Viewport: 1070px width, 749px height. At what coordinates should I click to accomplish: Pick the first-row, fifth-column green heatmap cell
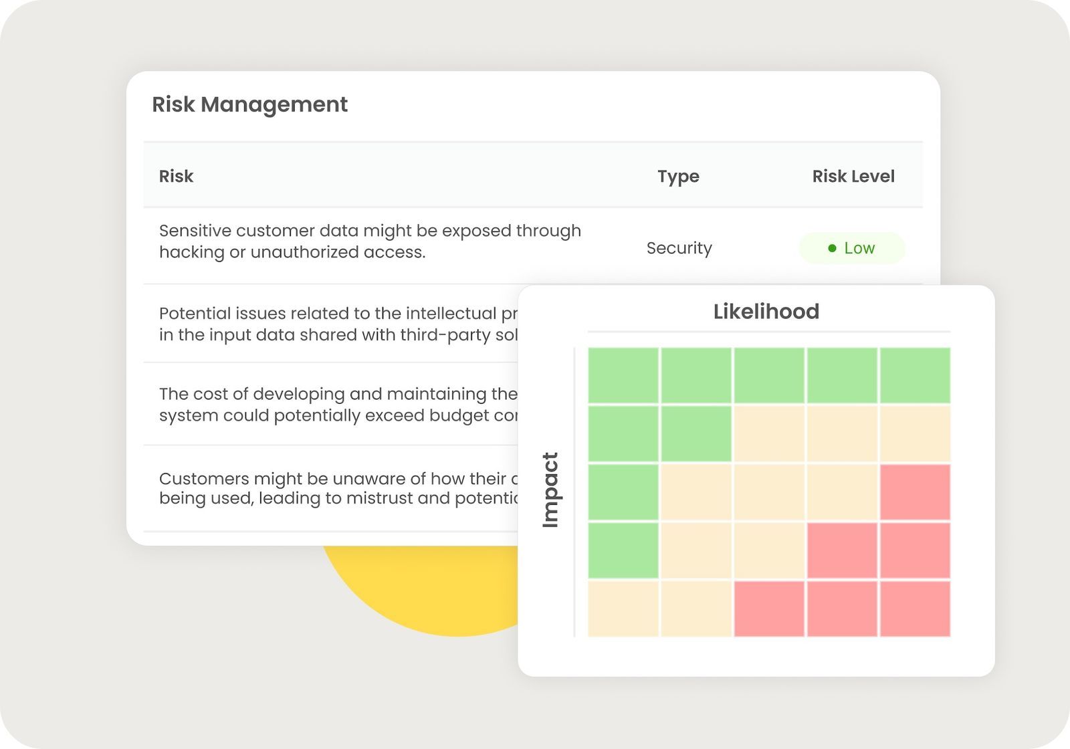coord(915,375)
